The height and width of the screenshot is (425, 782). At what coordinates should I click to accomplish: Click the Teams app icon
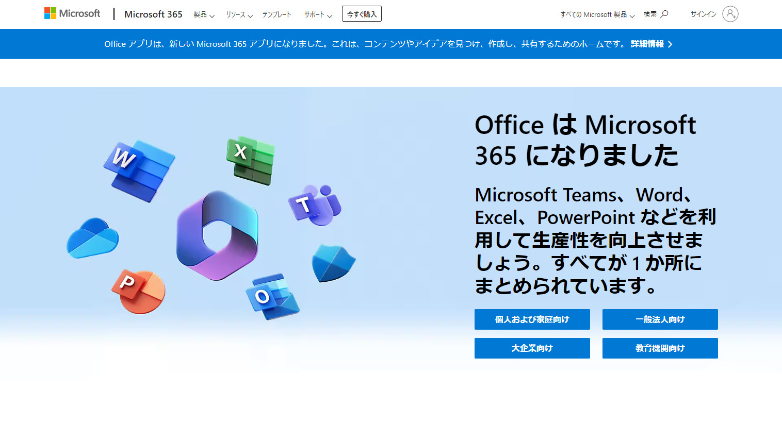point(315,205)
